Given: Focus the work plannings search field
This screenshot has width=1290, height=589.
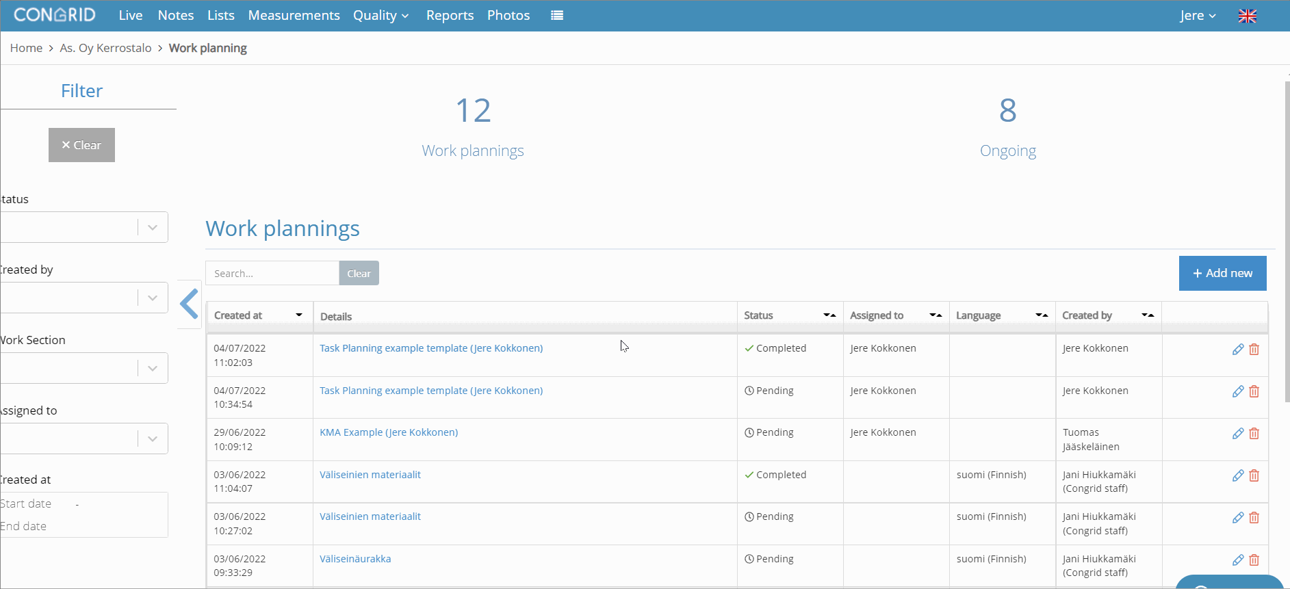Looking at the screenshot, I should point(272,273).
